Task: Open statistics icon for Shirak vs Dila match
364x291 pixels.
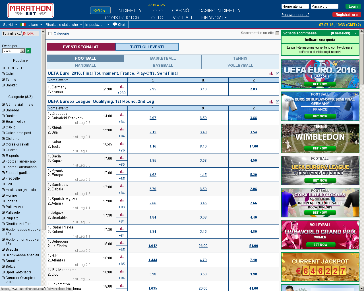Action: tap(122, 129)
